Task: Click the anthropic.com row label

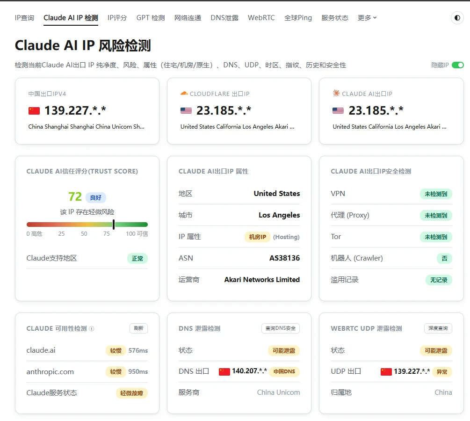Action: (50, 372)
